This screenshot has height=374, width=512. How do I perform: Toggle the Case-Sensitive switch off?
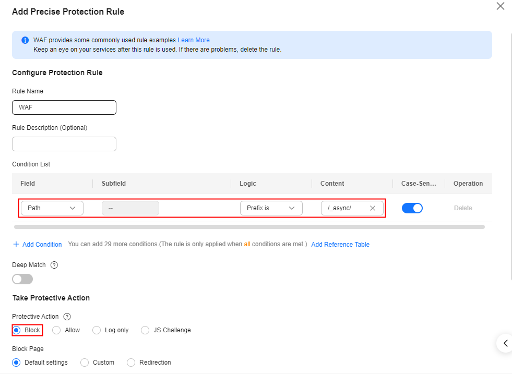point(412,208)
